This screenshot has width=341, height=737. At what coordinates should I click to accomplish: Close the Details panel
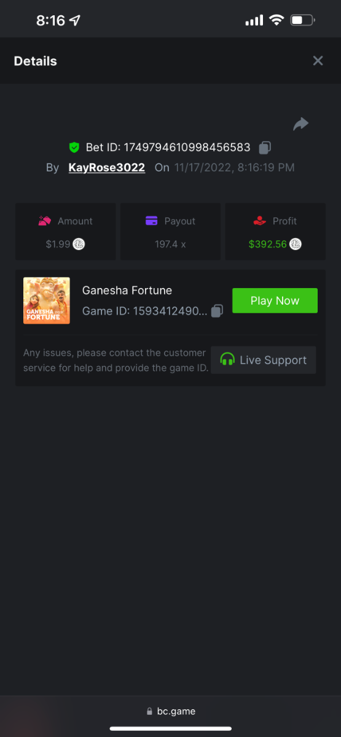click(x=318, y=61)
